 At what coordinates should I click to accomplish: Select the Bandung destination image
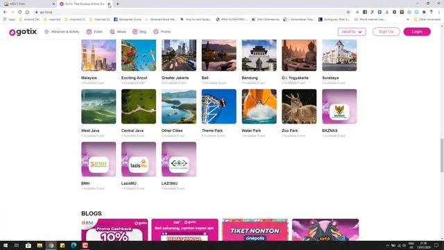coord(259,55)
